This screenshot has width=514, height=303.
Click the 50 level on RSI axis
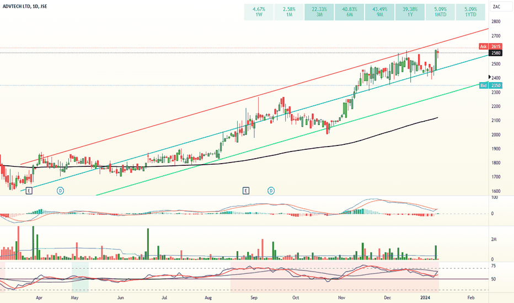[x=494, y=279]
